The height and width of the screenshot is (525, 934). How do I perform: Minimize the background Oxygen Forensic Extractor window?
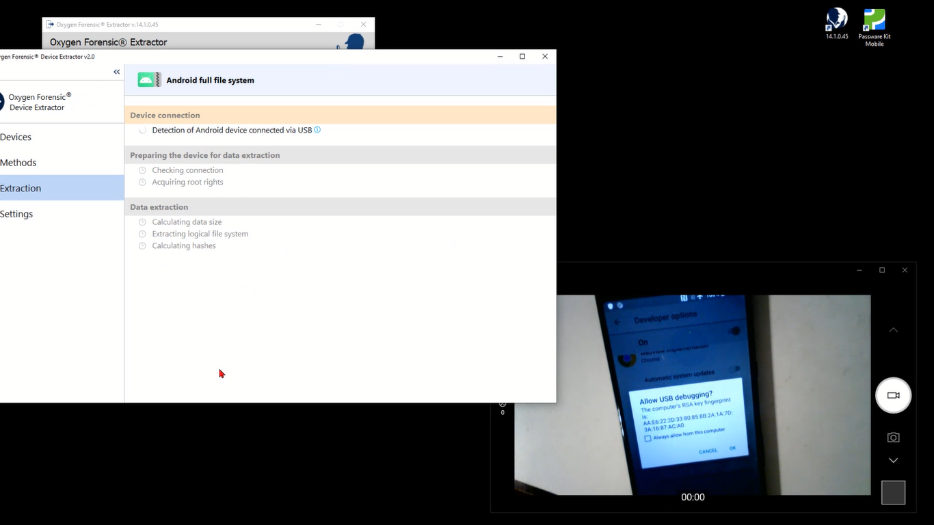click(x=319, y=25)
